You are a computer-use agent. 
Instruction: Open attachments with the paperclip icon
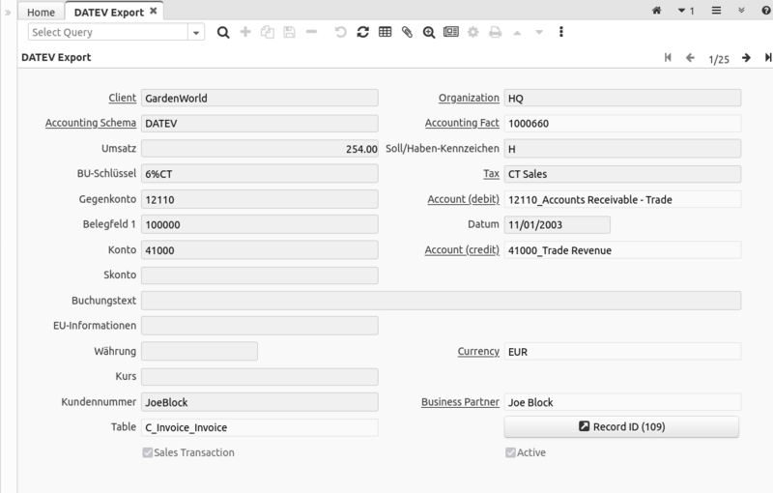[407, 32]
